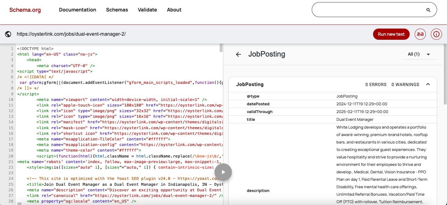
Task: Click line number 26 in gutter
Action: point(11,190)
